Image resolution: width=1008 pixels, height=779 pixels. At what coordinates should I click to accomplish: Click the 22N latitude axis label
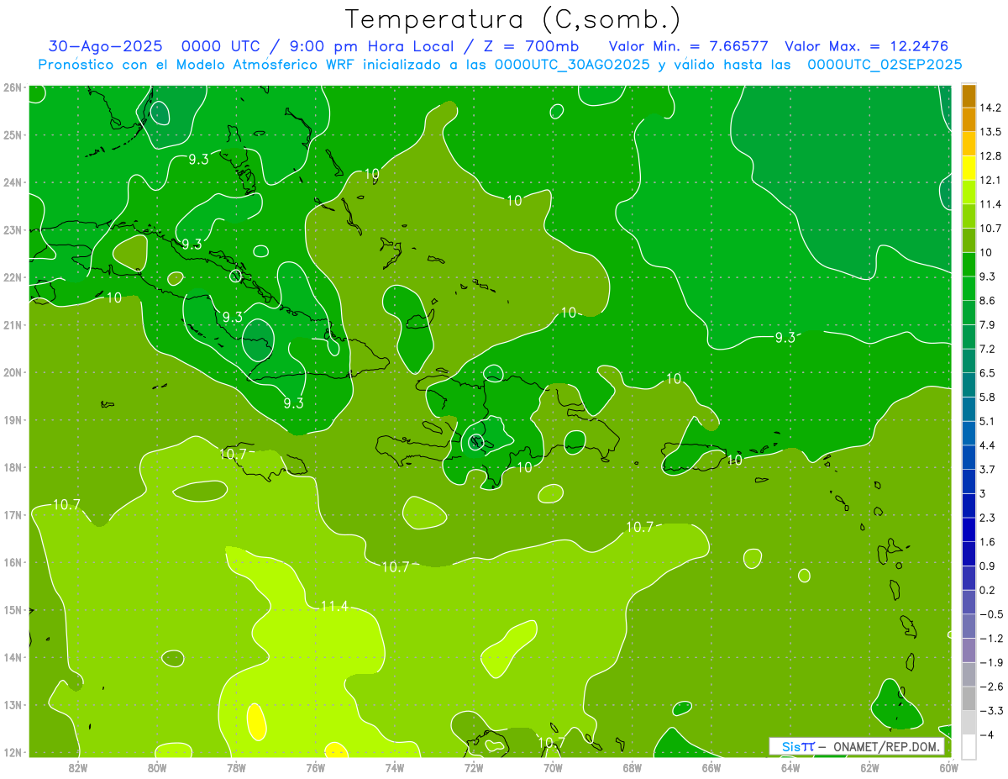[x=12, y=277]
